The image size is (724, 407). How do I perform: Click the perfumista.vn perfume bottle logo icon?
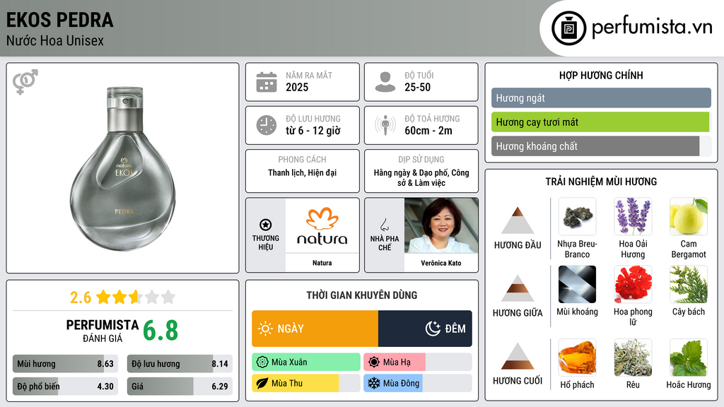point(568,28)
